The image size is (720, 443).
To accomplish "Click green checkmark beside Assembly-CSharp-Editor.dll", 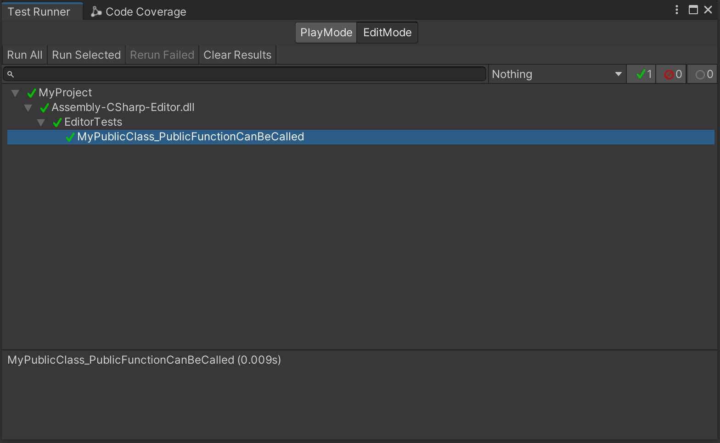I will pyautogui.click(x=45, y=108).
